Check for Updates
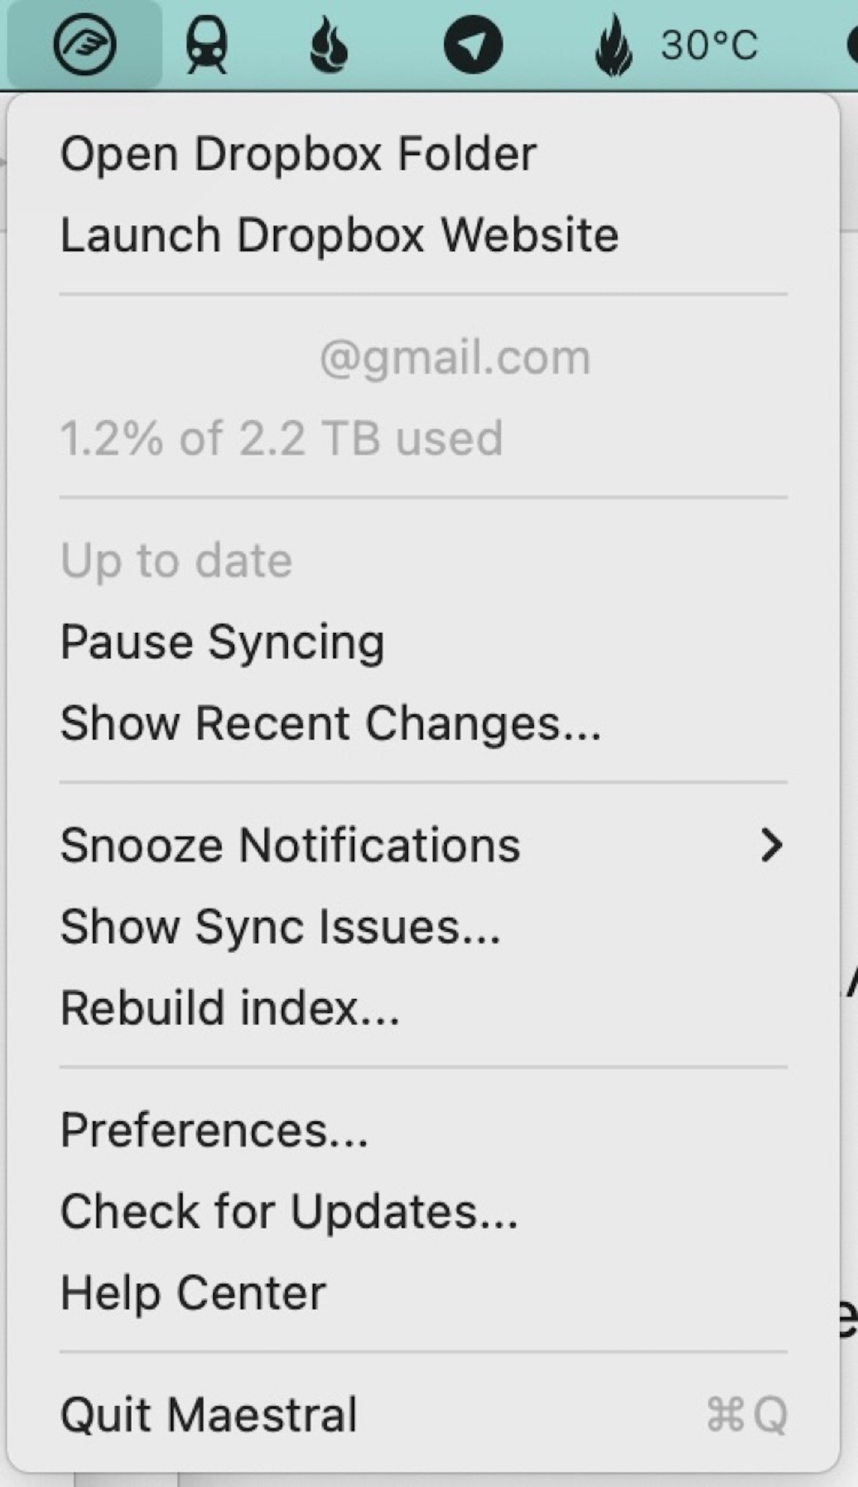 coord(289,1211)
